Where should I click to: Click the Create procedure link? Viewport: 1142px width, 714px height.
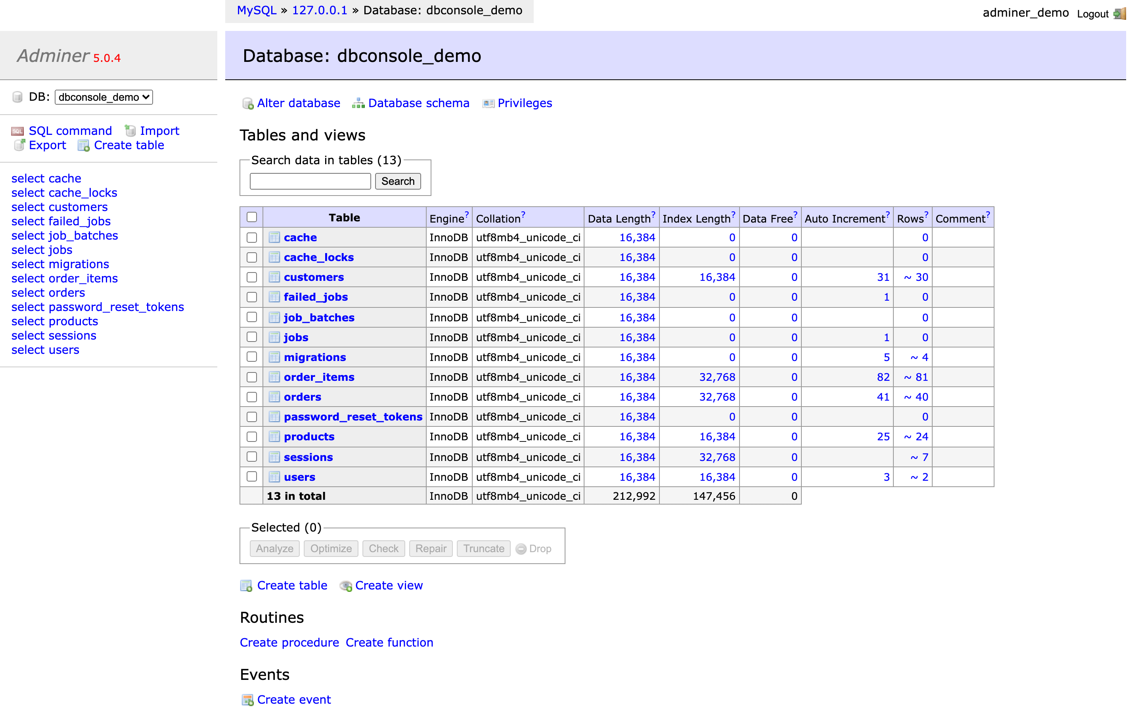pos(289,643)
